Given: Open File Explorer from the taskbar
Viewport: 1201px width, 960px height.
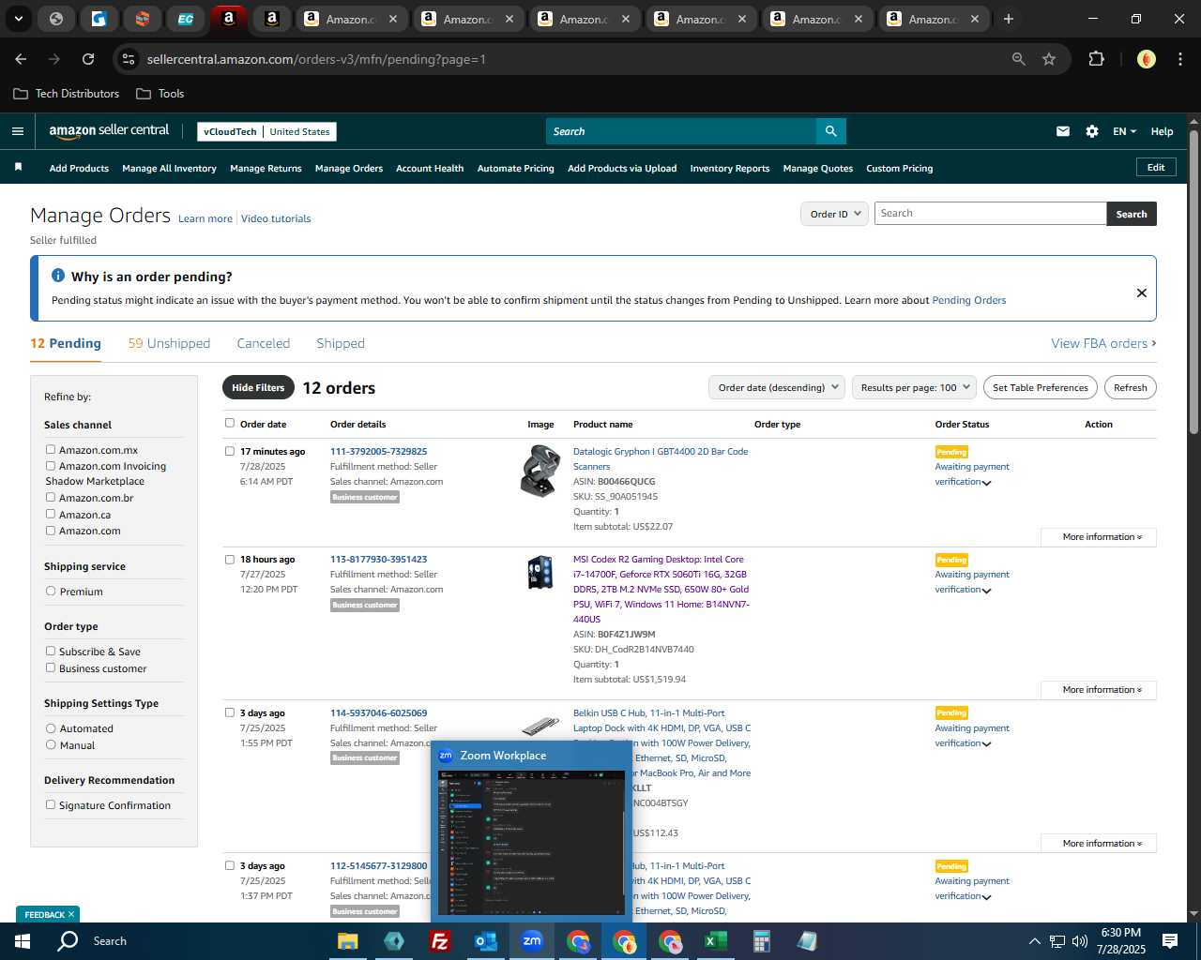Looking at the screenshot, I should 348,941.
